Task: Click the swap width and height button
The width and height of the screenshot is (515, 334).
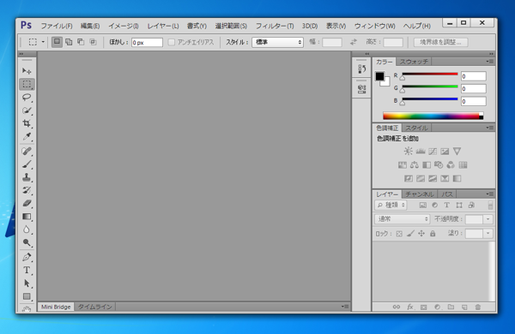Action: pyautogui.click(x=354, y=42)
